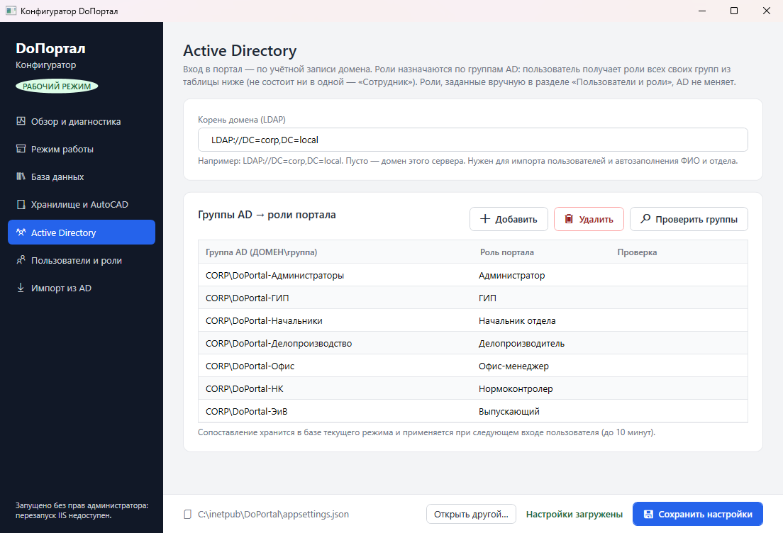This screenshot has width=783, height=533.
Task: Click the app icon in the title bar
Action: 11,11
